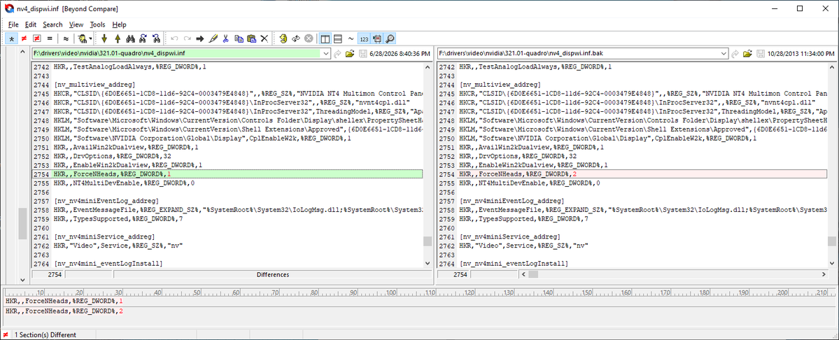The width and height of the screenshot is (839, 340).
Task: Click the Copy icon in toolbar
Action: point(239,38)
